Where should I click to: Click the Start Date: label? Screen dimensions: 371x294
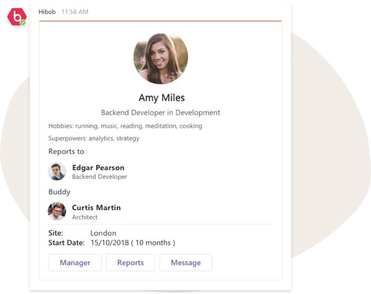pyautogui.click(x=66, y=243)
